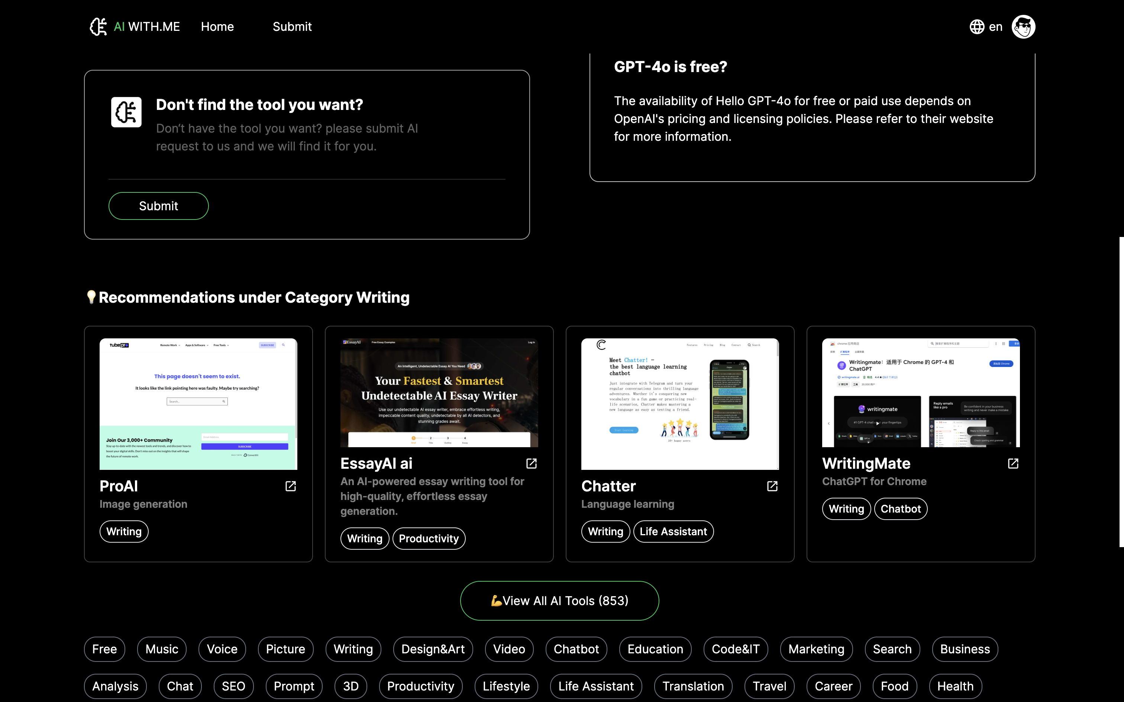Open the Chatter preview thumbnail
This screenshot has width=1124, height=702.
pyautogui.click(x=680, y=403)
